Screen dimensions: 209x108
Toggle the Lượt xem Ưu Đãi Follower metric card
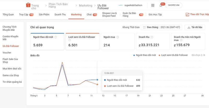(82, 42)
